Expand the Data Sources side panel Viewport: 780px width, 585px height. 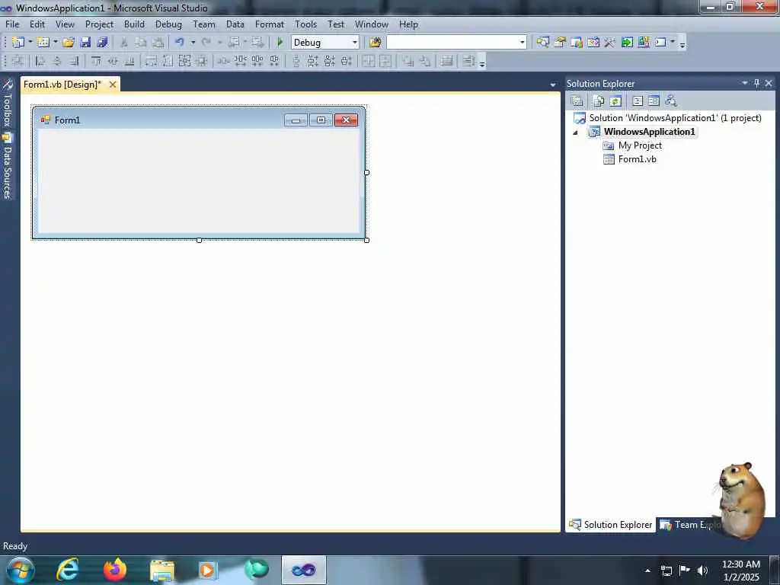[x=8, y=167]
